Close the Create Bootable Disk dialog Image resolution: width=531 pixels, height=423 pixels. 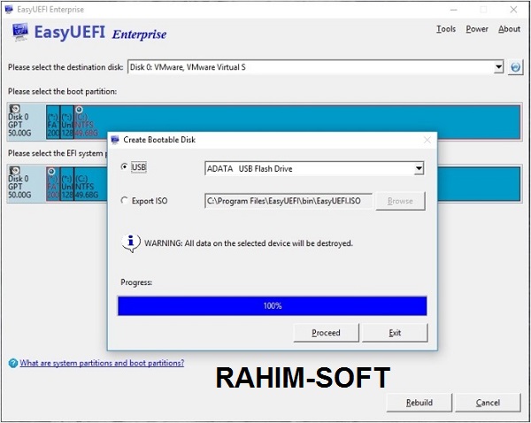tap(427, 140)
